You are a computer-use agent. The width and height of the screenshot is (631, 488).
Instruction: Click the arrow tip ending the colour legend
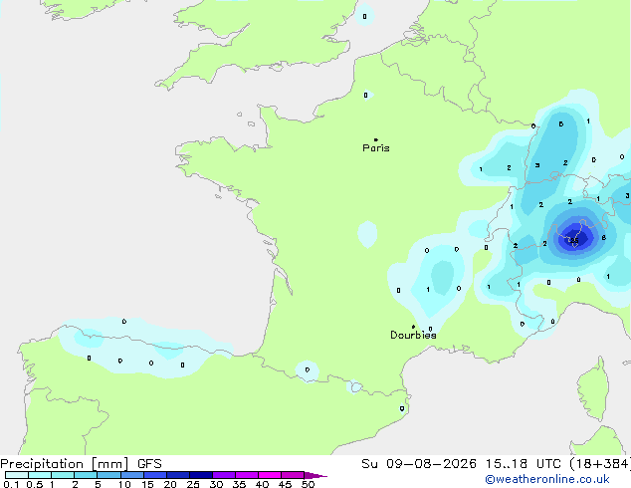pos(315,475)
